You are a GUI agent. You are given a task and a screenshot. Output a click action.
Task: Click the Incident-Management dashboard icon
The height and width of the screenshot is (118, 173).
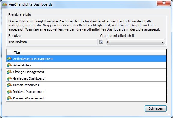pos(9,92)
